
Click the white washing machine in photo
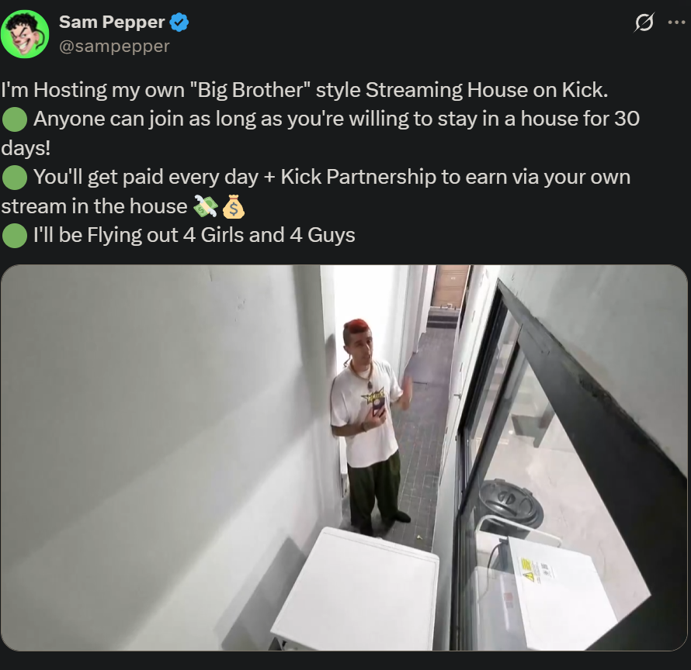pyautogui.click(x=356, y=589)
